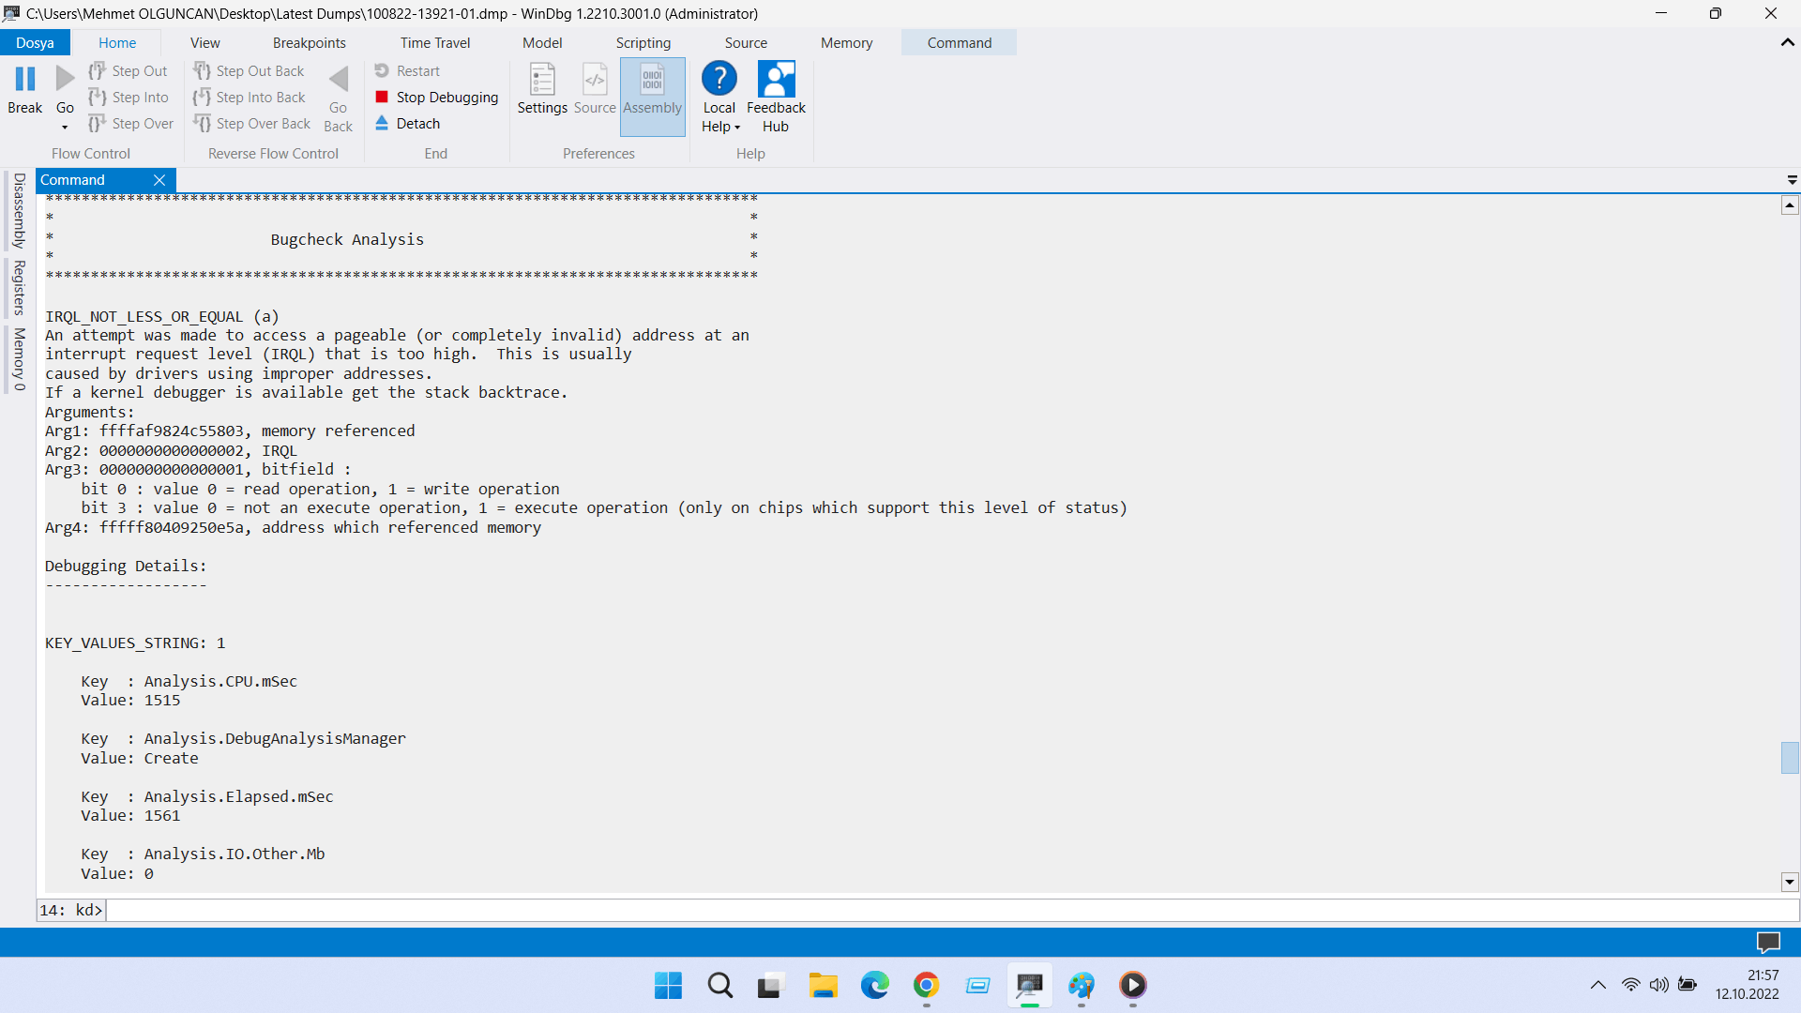Click the Restart debugging icon
The image size is (1801, 1013).
tap(382, 71)
